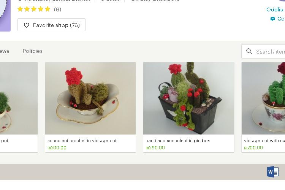285x190 pixels.
Task: Click the five-star rating
Action: click(x=34, y=9)
